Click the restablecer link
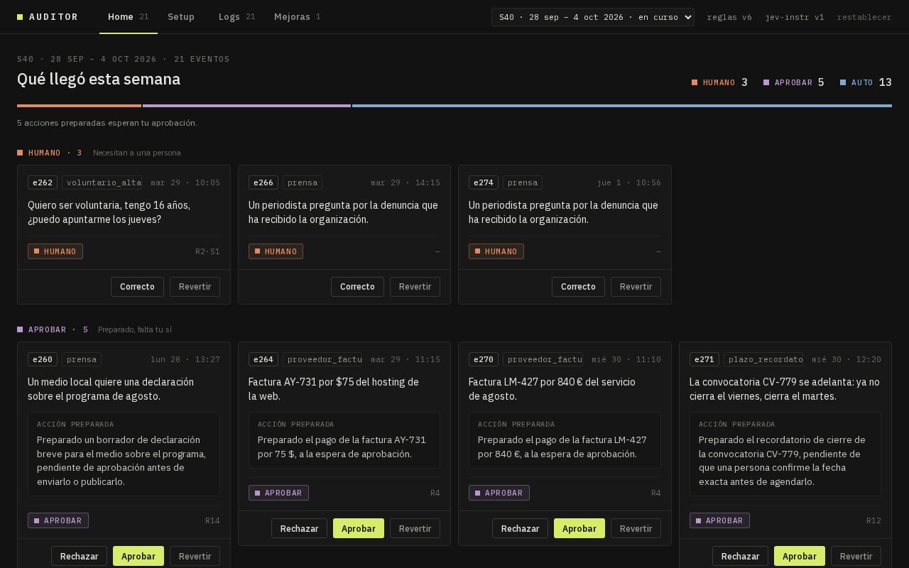Viewport: 909px width, 568px height. (864, 17)
